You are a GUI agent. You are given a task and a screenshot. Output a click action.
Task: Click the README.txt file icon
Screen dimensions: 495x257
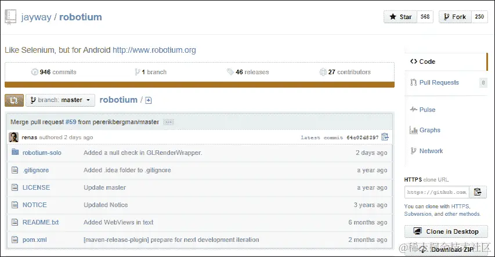tap(15, 222)
